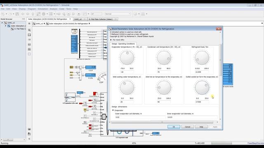Adjust the Evaporator temperature knob
The image size is (264, 148).
(127, 58)
